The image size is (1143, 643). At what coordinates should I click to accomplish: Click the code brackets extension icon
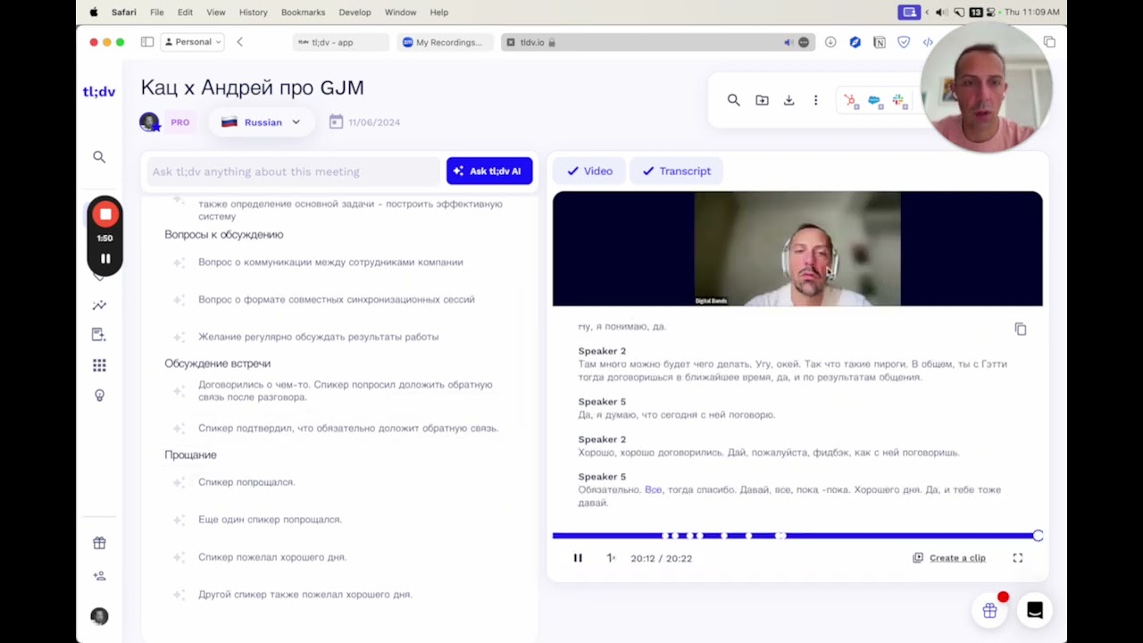[x=928, y=42]
